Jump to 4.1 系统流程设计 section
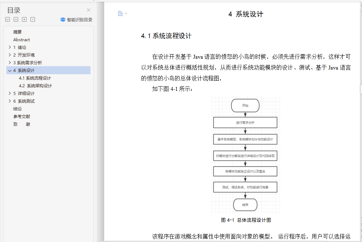Viewport: 362px width, 242px height. click(35, 78)
